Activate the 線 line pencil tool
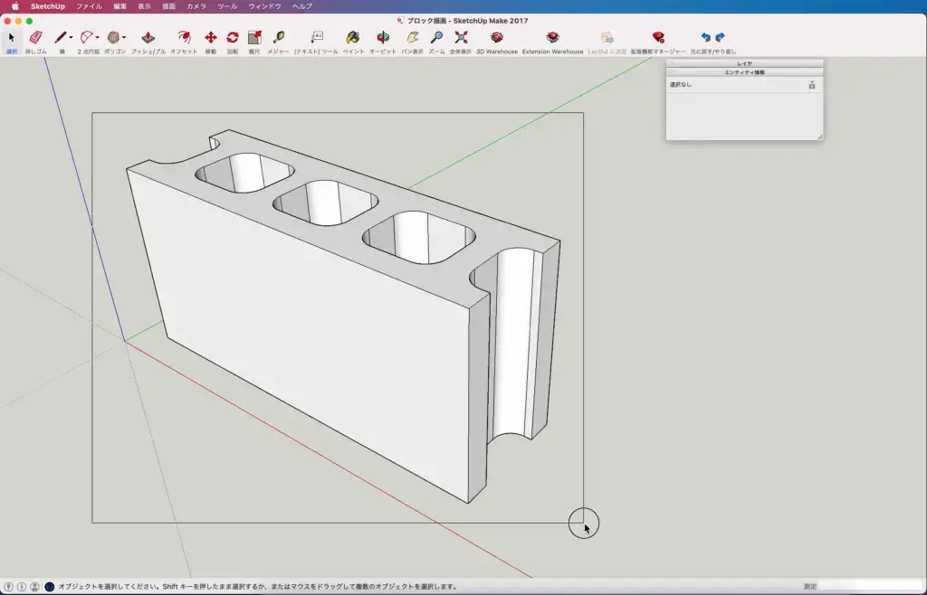Screen dimensions: 927x595 tap(61, 38)
